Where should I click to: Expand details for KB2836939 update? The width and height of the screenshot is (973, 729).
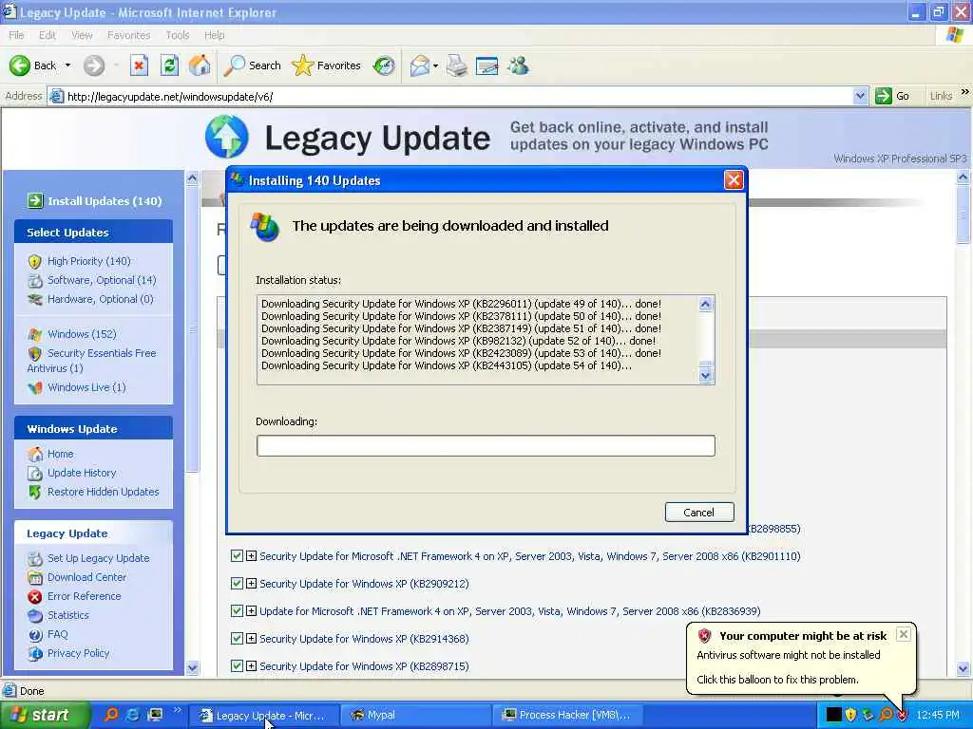pyautogui.click(x=251, y=610)
